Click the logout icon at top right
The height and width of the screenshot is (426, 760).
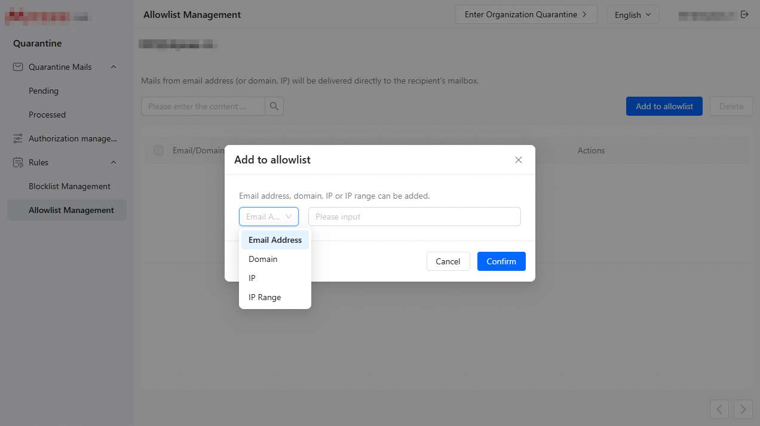[744, 14]
